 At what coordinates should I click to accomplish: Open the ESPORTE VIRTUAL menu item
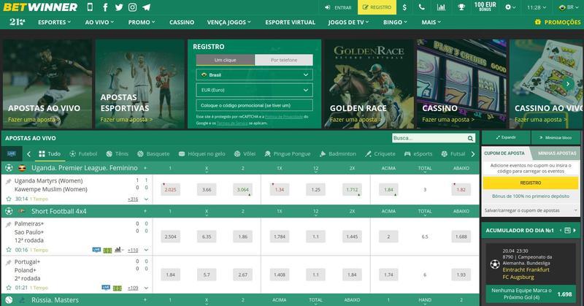pyautogui.click(x=290, y=23)
